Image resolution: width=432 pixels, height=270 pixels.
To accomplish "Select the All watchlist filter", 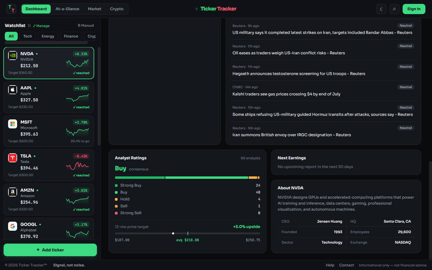I will click(11, 36).
